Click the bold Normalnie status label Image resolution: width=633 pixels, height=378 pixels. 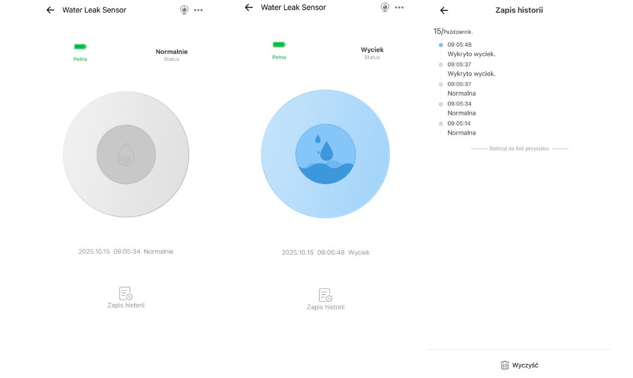172,52
